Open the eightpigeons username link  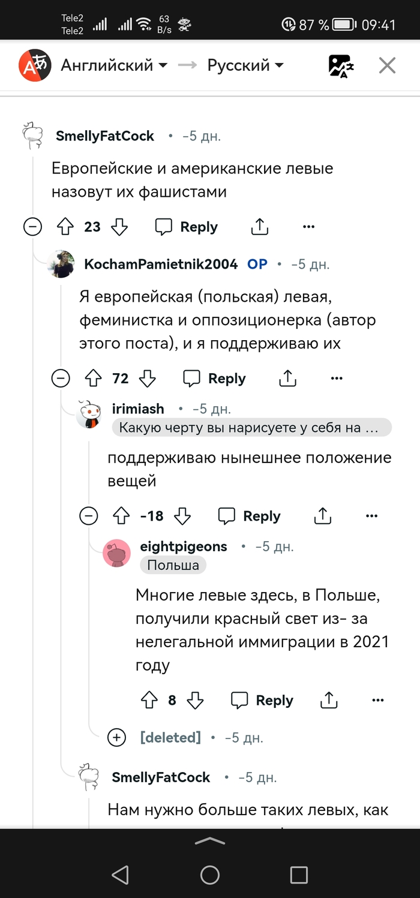click(x=184, y=546)
